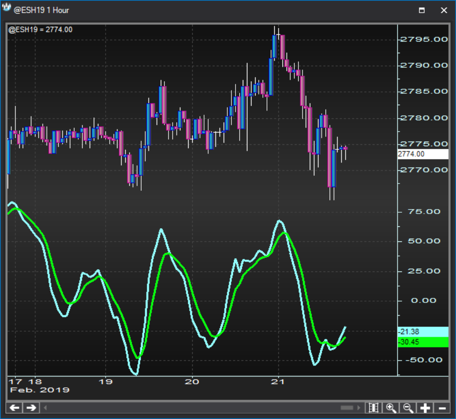Viewport: 456px width, 419px height.
Task: Click the -30.45 green indicator value label
Action: coord(423,342)
